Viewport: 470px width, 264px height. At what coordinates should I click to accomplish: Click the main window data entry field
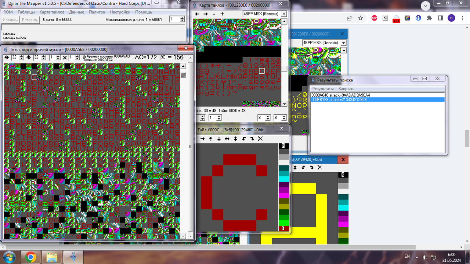point(94,27)
